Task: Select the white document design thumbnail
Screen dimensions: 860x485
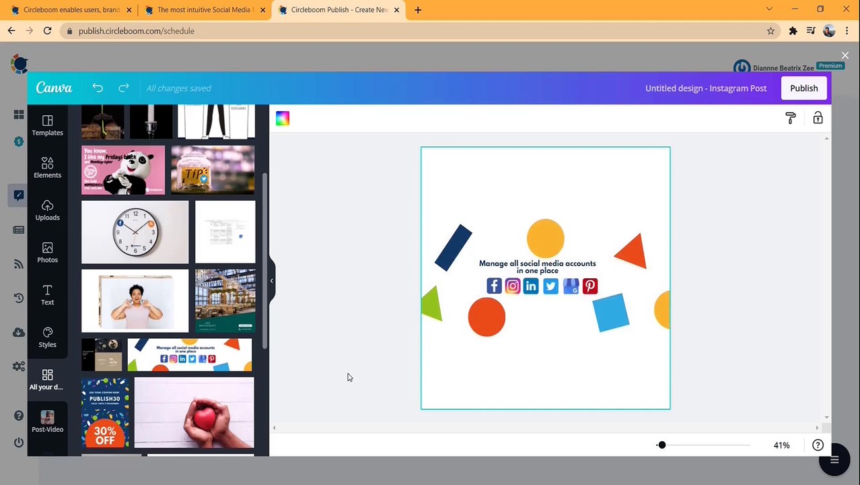Action: click(x=225, y=232)
